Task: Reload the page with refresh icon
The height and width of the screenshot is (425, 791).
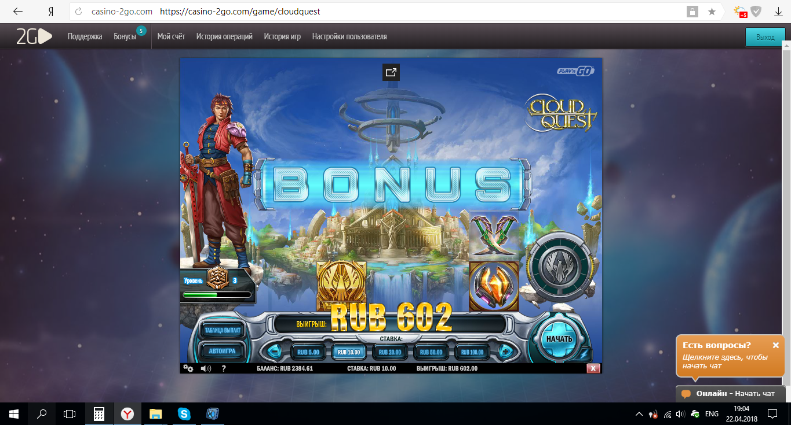Action: pyautogui.click(x=79, y=12)
